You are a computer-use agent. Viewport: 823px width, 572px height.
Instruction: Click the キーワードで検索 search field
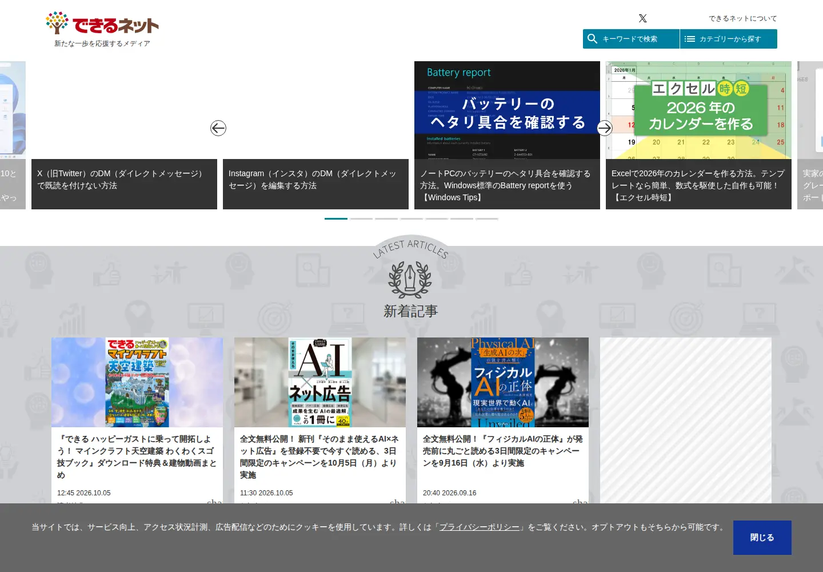tap(631, 39)
